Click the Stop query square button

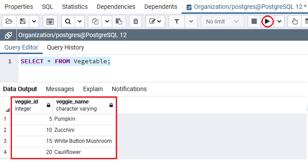pos(254,21)
